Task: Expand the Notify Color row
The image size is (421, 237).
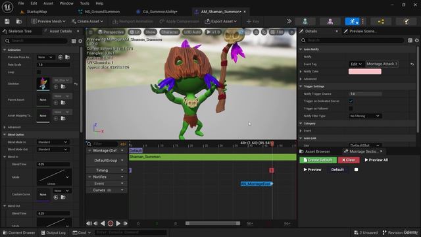Action: pyautogui.click(x=301, y=72)
